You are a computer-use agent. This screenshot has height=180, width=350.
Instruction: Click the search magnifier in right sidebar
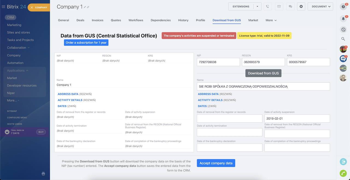(x=343, y=39)
